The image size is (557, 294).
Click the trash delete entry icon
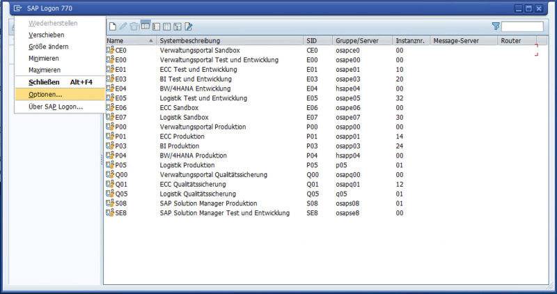pos(134,26)
